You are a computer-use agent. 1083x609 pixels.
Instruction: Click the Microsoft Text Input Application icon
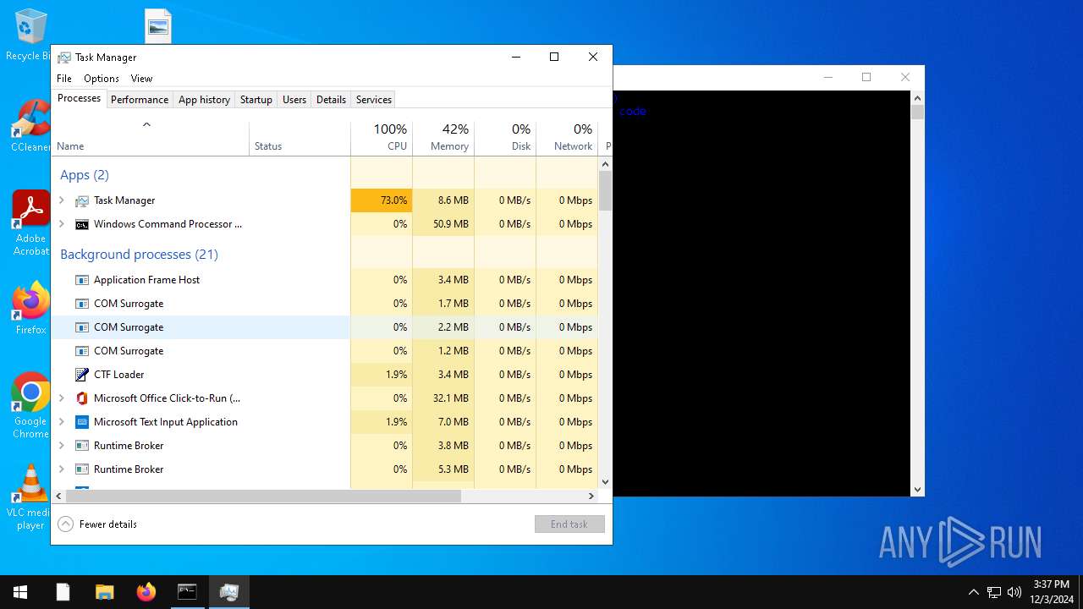point(82,422)
